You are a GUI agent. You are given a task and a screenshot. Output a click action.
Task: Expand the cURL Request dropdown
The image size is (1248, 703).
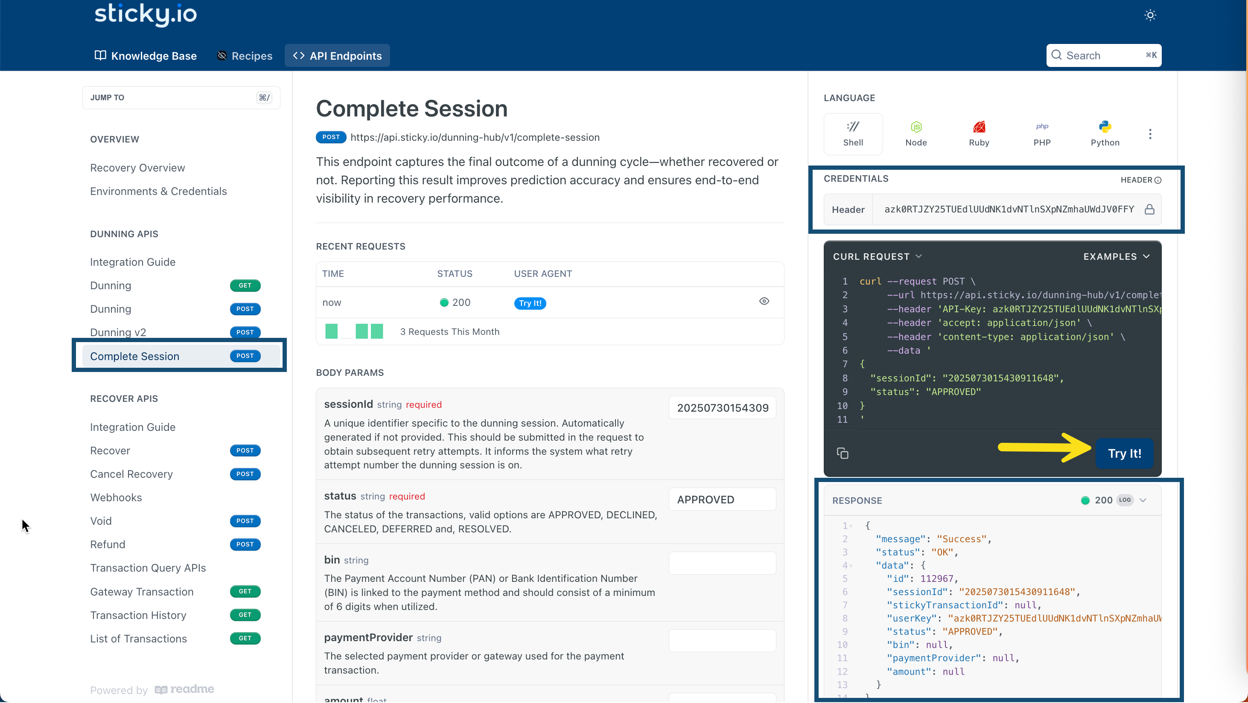878,257
